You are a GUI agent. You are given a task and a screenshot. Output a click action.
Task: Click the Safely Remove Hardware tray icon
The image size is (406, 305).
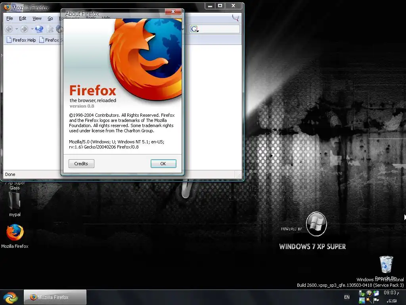click(362, 293)
